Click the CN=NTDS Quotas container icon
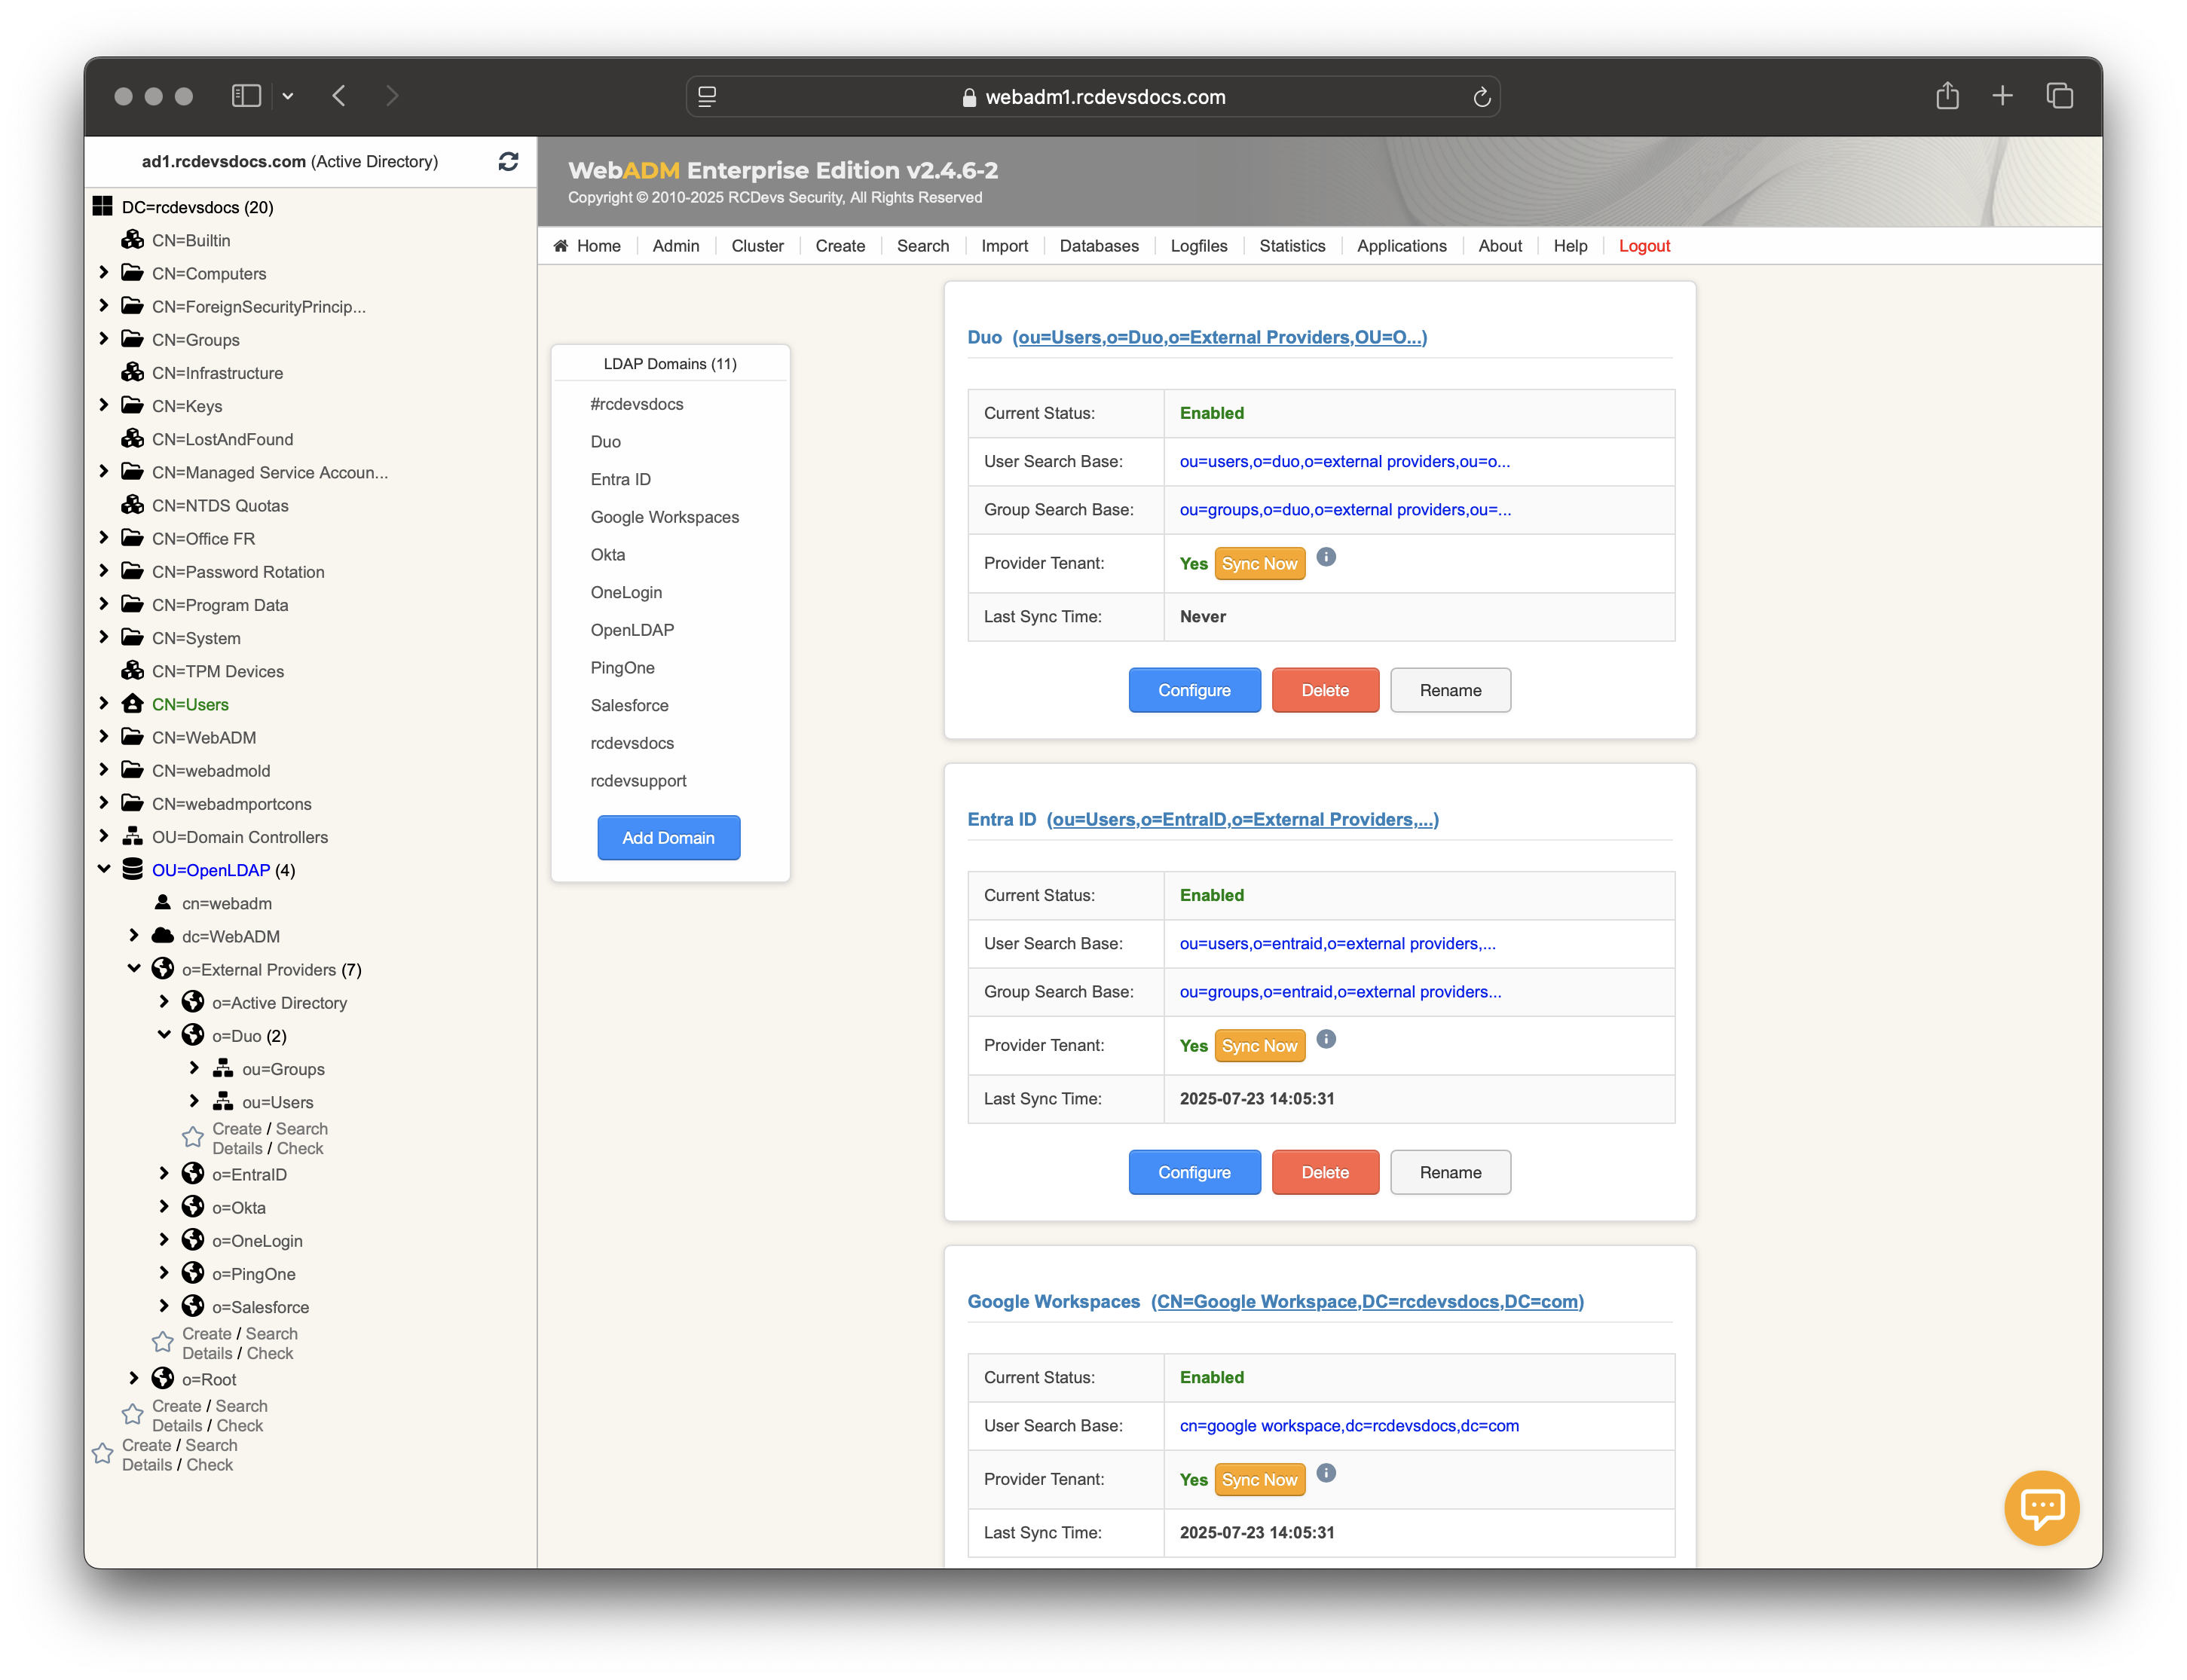 (x=132, y=505)
